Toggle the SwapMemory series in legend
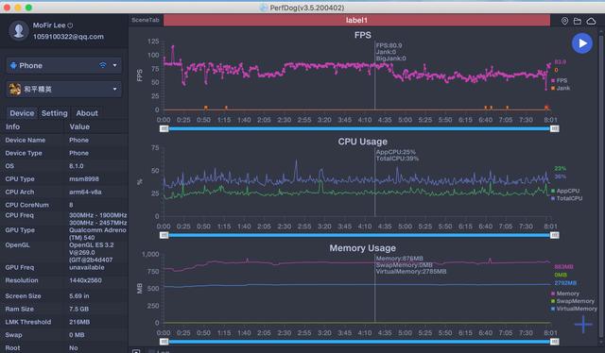Image resolution: width=605 pixels, height=353 pixels. point(573,301)
